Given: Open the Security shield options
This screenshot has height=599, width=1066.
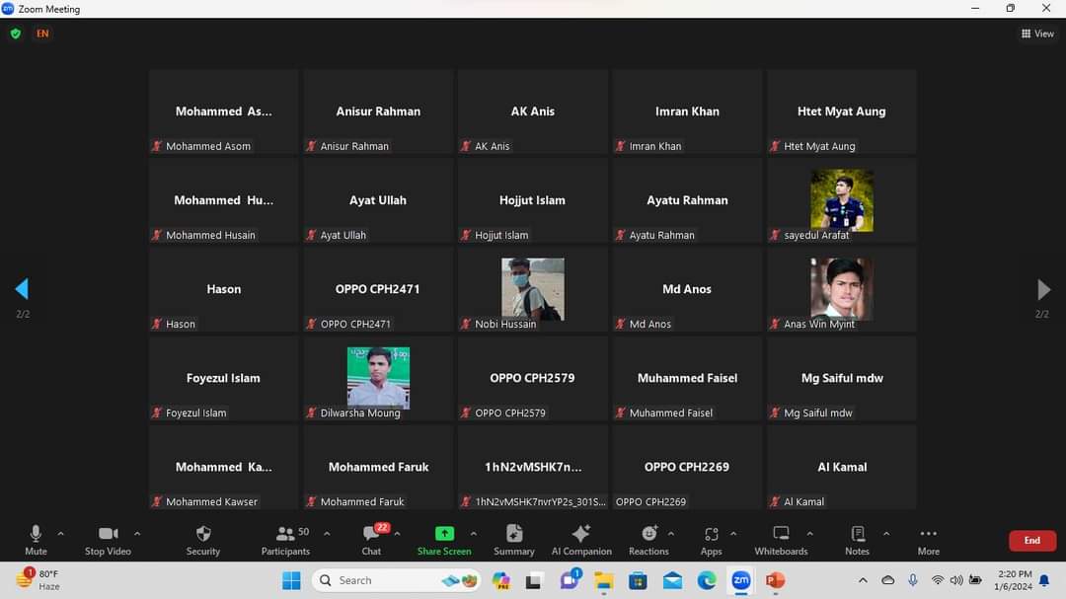Looking at the screenshot, I should click(203, 541).
